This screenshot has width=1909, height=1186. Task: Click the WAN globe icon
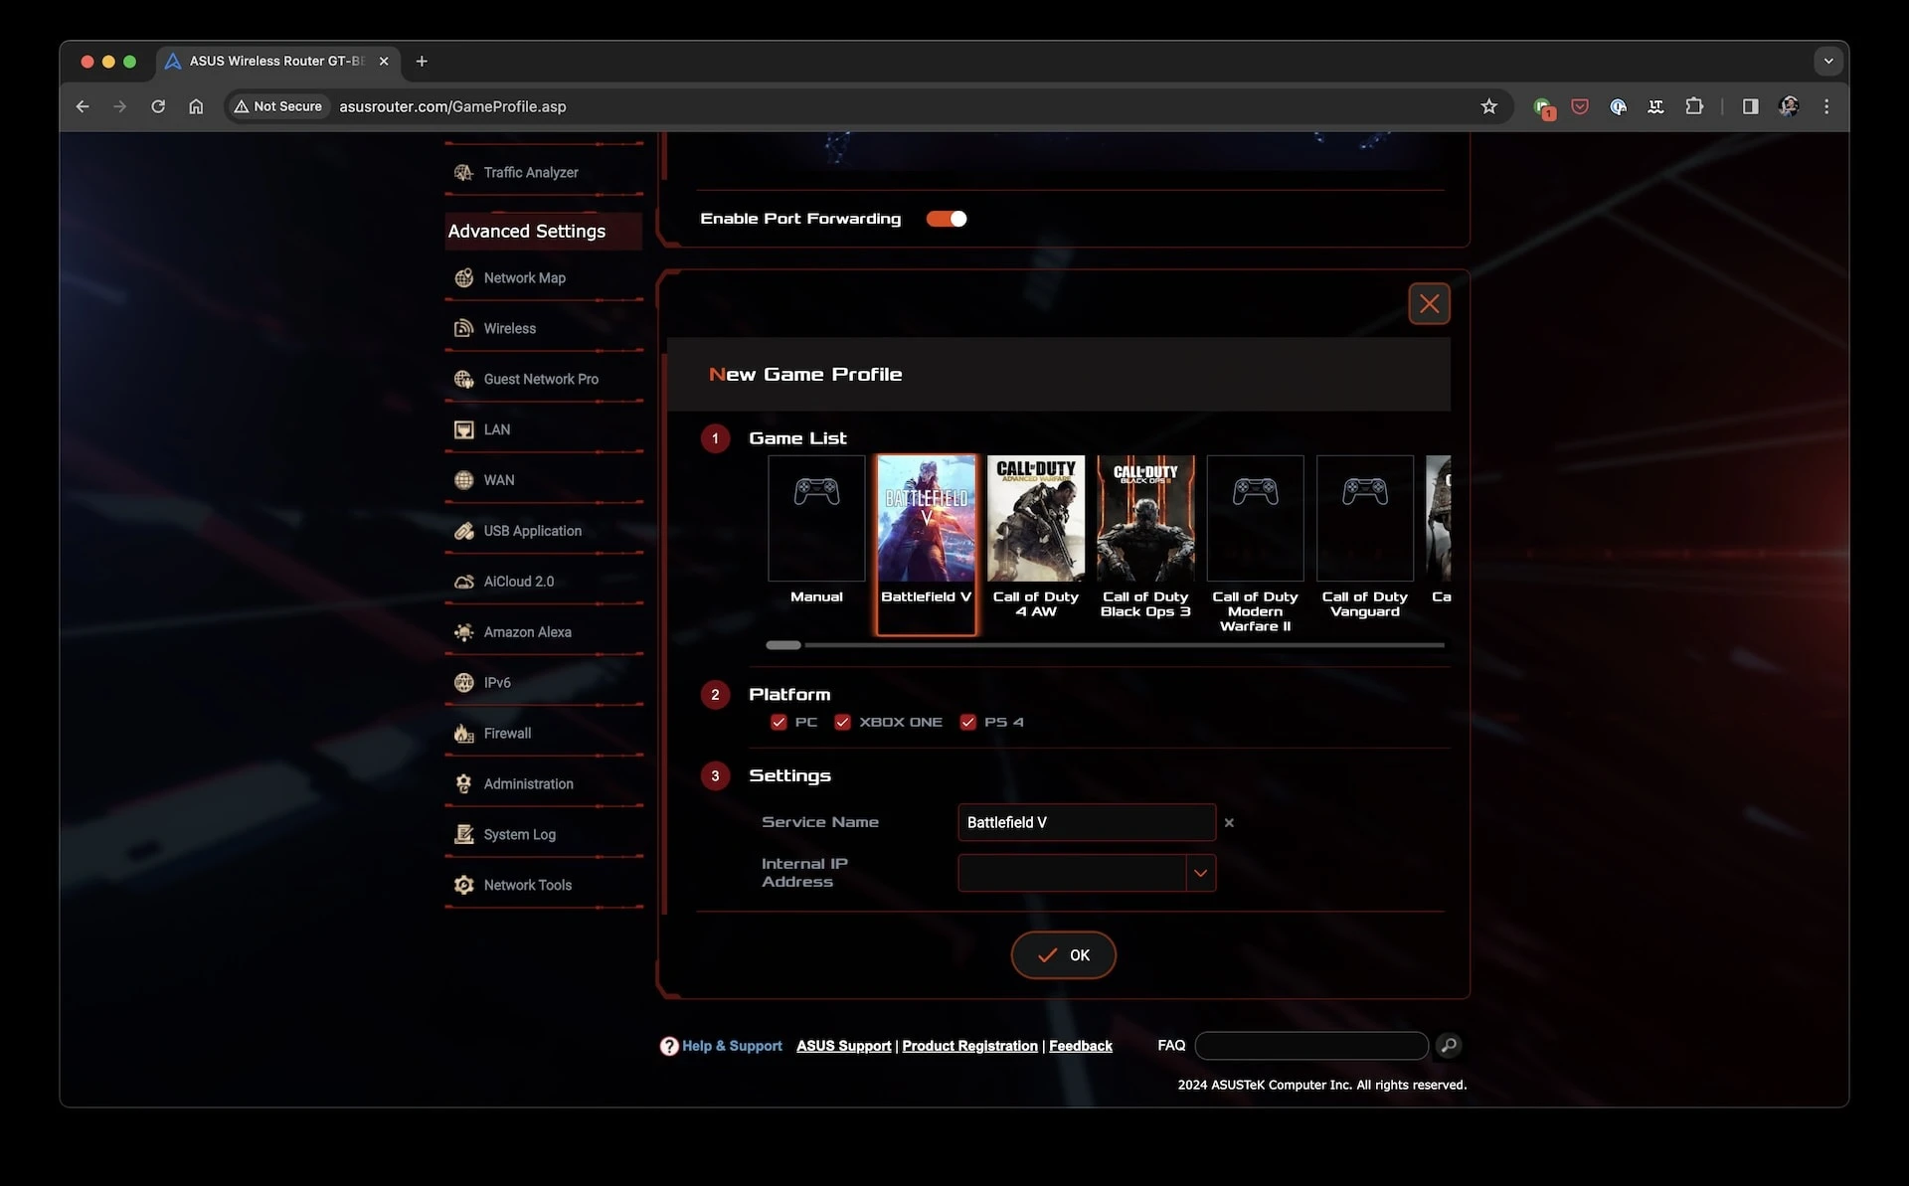463,481
